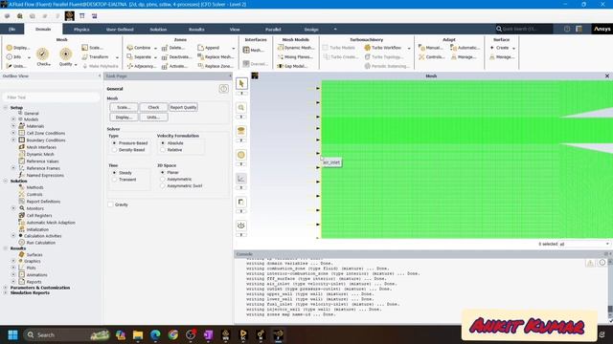Click the Units... button in General page

click(x=153, y=117)
